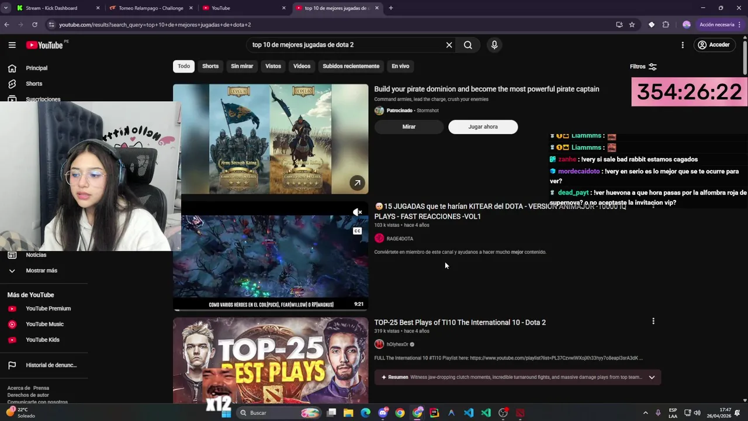Open the pirate dominion ad title
The height and width of the screenshot is (421, 748).
[x=487, y=89]
